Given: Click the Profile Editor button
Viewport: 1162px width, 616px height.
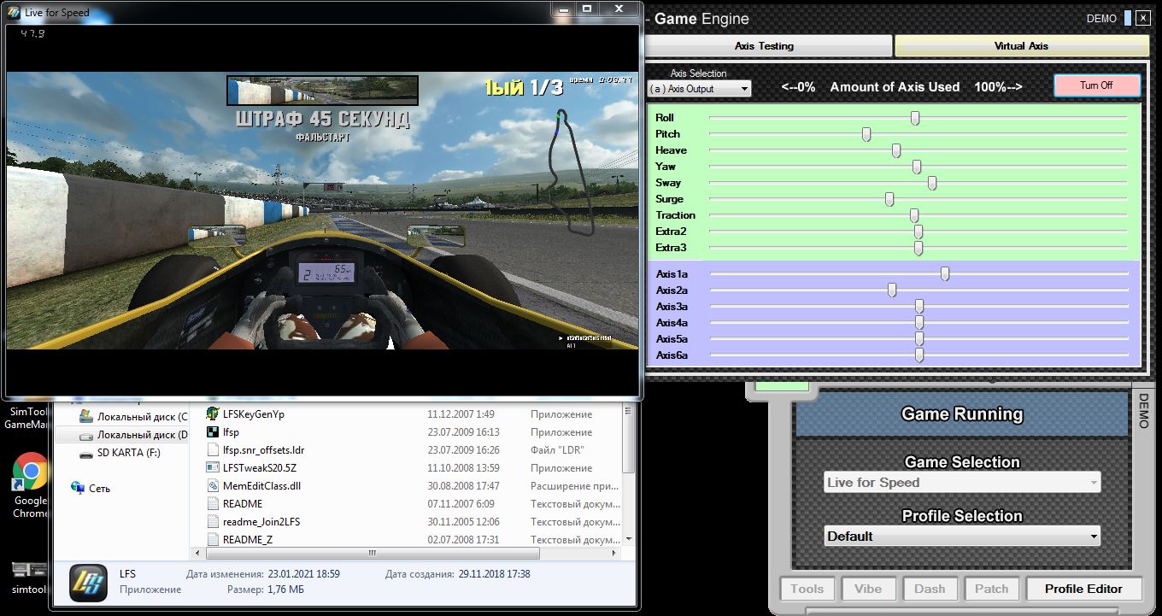Looking at the screenshot, I should point(1083,589).
